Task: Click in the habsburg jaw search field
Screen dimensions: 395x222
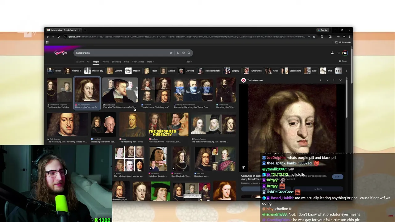Action: [x=122, y=53]
